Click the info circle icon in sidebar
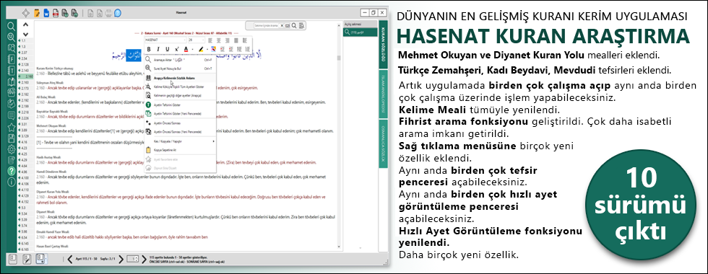 point(12,182)
